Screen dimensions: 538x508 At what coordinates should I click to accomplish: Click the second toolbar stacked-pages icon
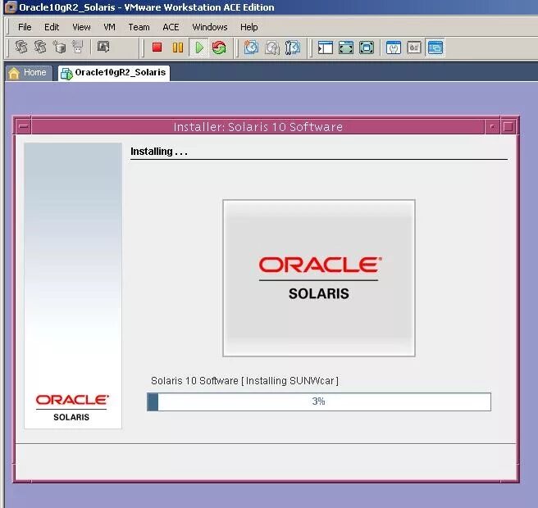(40, 47)
